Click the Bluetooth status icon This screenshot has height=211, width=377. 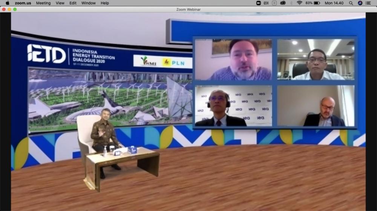[x=291, y=3]
